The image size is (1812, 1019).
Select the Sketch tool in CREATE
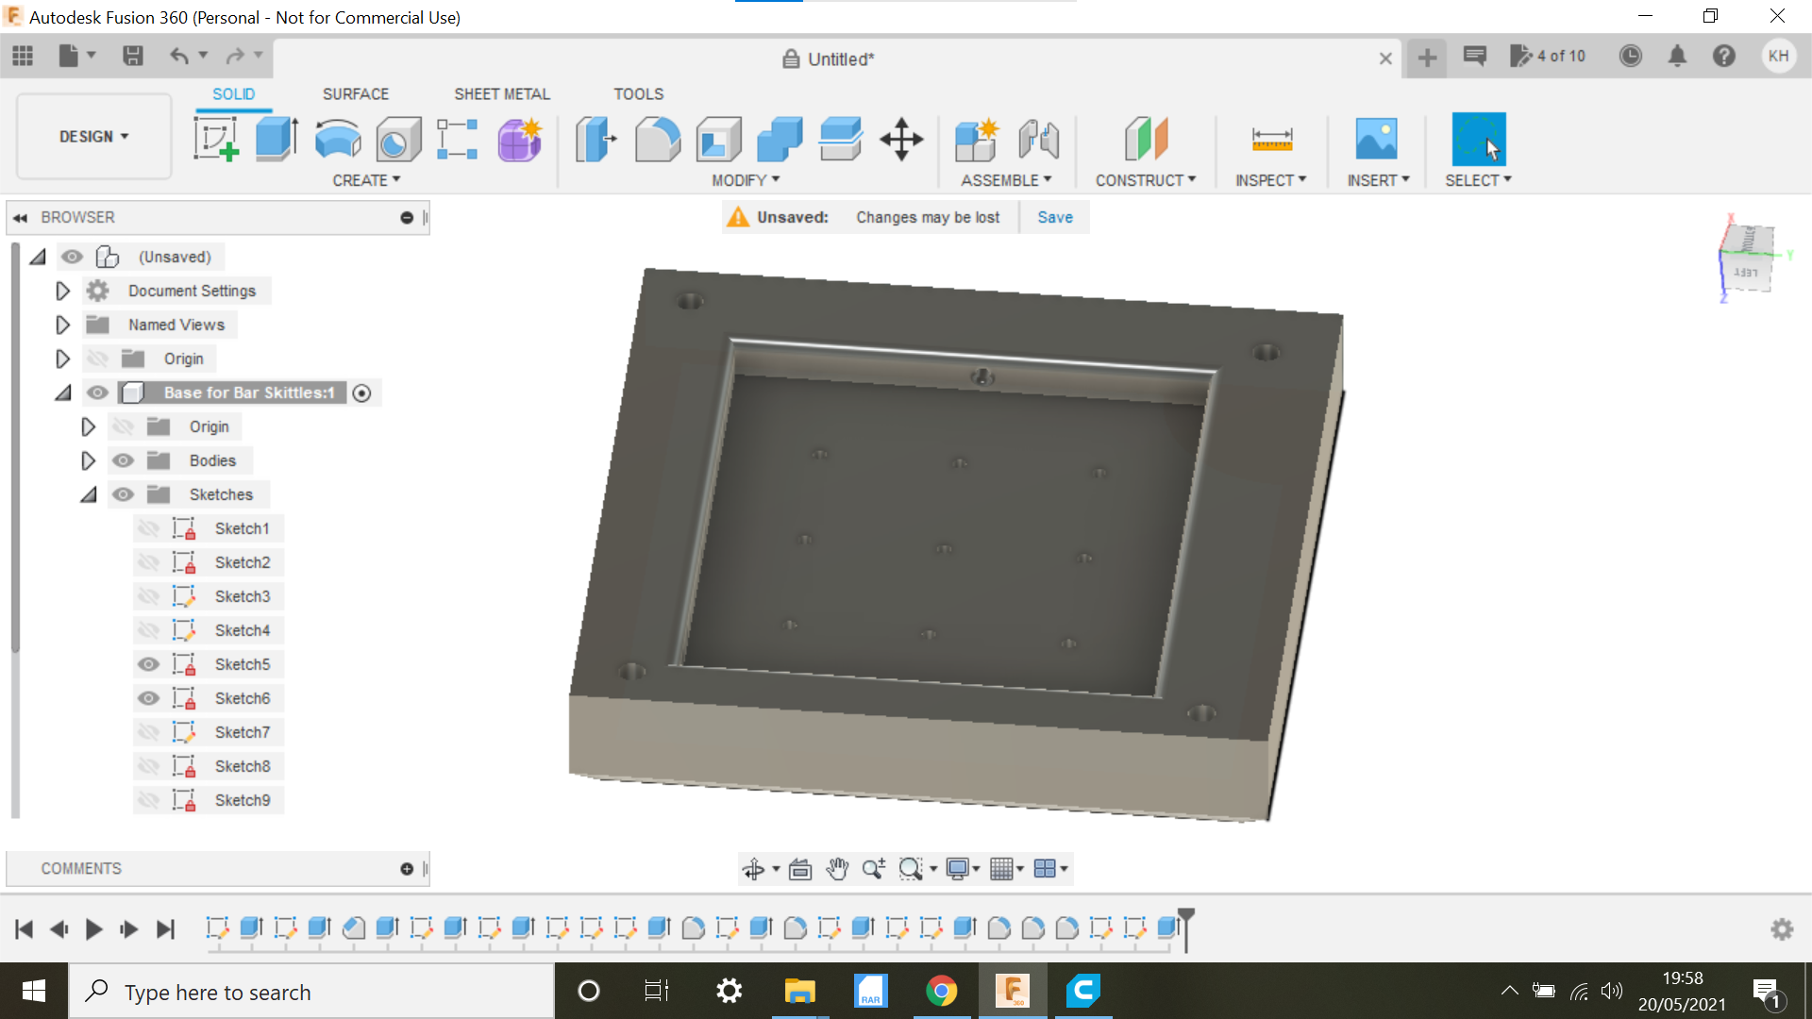(x=215, y=138)
